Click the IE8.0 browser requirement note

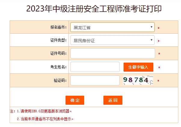(43, 111)
